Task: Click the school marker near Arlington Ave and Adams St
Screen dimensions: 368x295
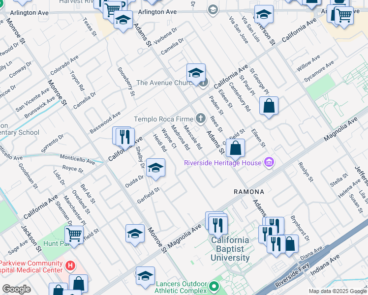Action: click(123, 21)
